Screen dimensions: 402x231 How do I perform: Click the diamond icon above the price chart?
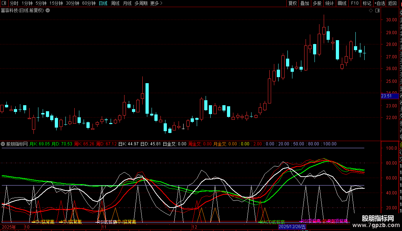[371, 11]
